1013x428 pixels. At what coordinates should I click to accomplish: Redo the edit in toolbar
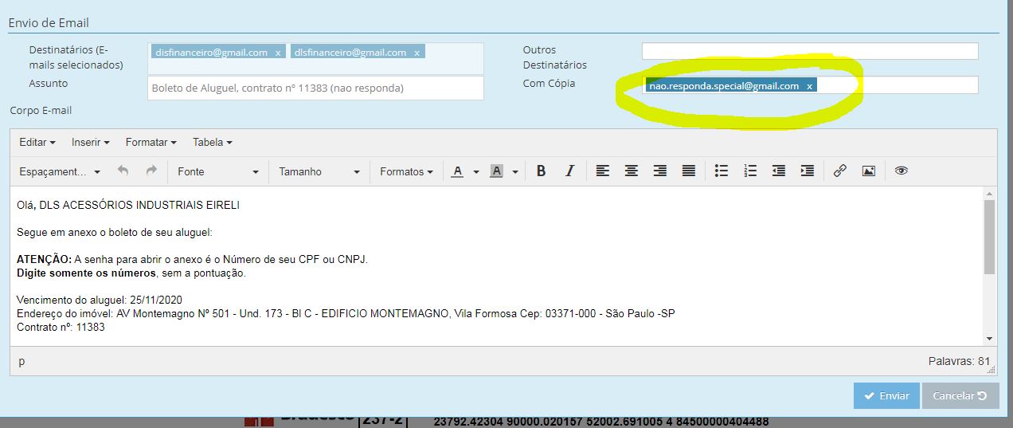click(x=151, y=171)
